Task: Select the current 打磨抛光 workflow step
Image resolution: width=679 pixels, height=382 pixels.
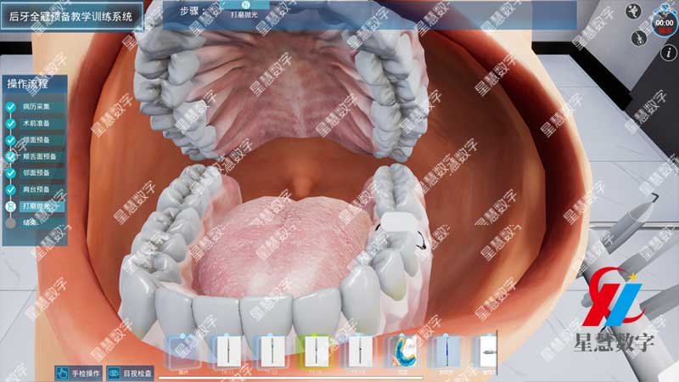Action: point(36,205)
